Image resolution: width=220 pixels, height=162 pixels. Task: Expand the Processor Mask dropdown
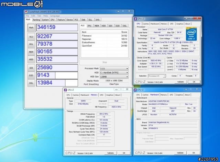pos(114,69)
